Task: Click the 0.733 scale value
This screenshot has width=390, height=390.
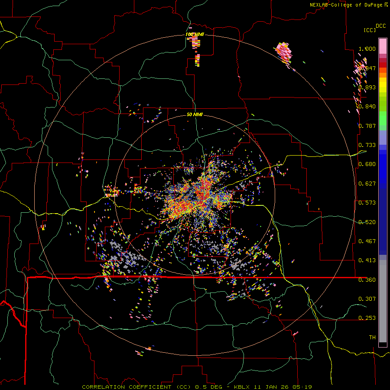Action: click(367, 145)
